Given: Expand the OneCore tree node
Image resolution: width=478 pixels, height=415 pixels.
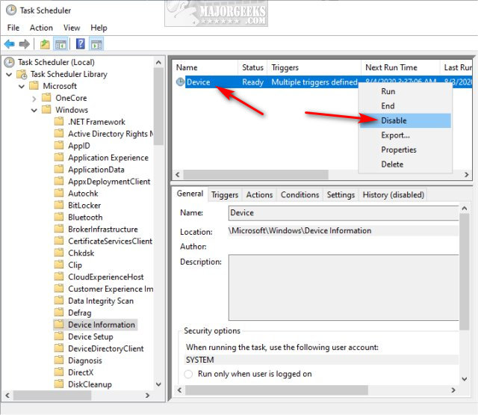Looking at the screenshot, I should 34,99.
